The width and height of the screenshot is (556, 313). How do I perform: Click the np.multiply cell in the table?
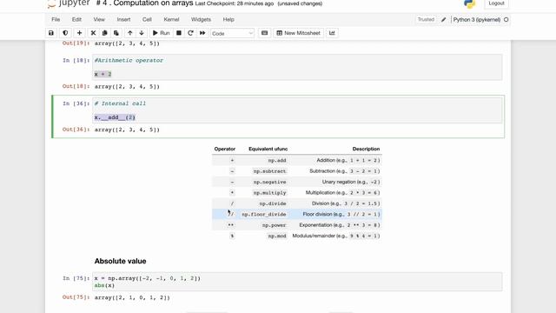[269, 193]
